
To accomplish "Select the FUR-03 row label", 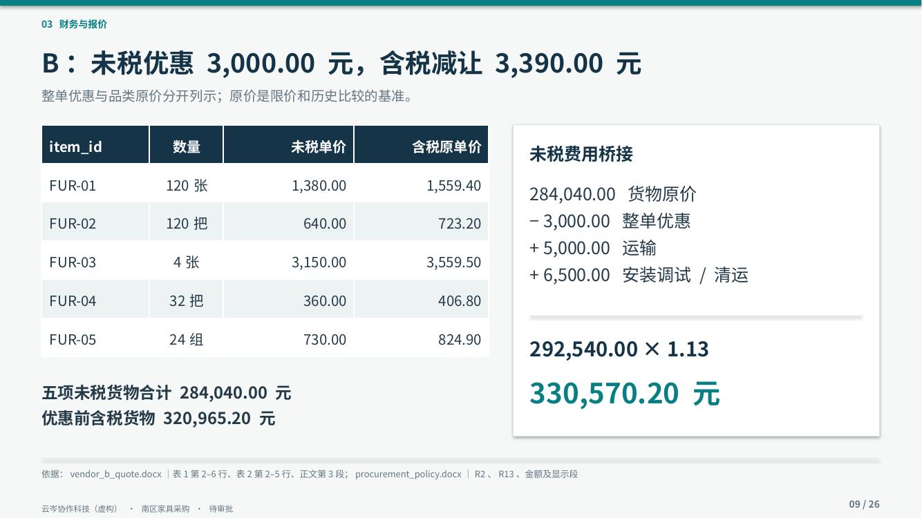I will [x=73, y=262].
